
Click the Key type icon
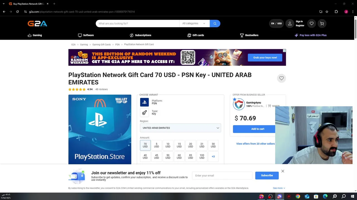(144, 112)
